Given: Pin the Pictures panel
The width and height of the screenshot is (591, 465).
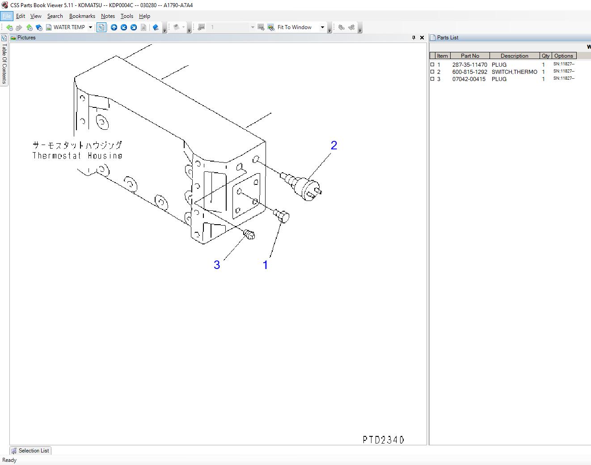Looking at the screenshot, I should click(414, 38).
